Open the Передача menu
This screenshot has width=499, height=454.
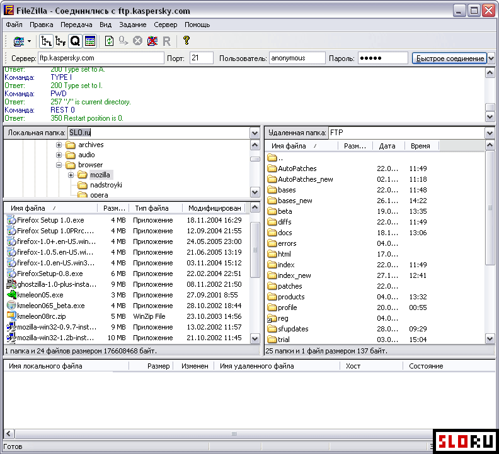(x=76, y=25)
